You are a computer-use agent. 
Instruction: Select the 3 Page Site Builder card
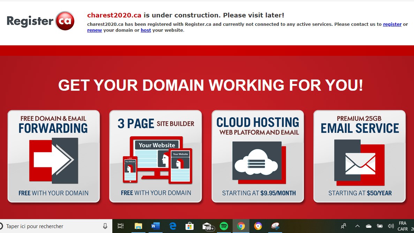[x=156, y=156]
